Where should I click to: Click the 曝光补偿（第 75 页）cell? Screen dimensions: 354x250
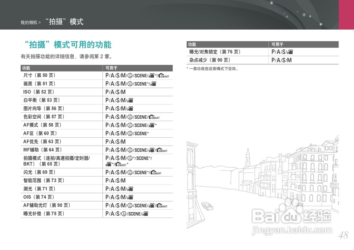point(62,214)
